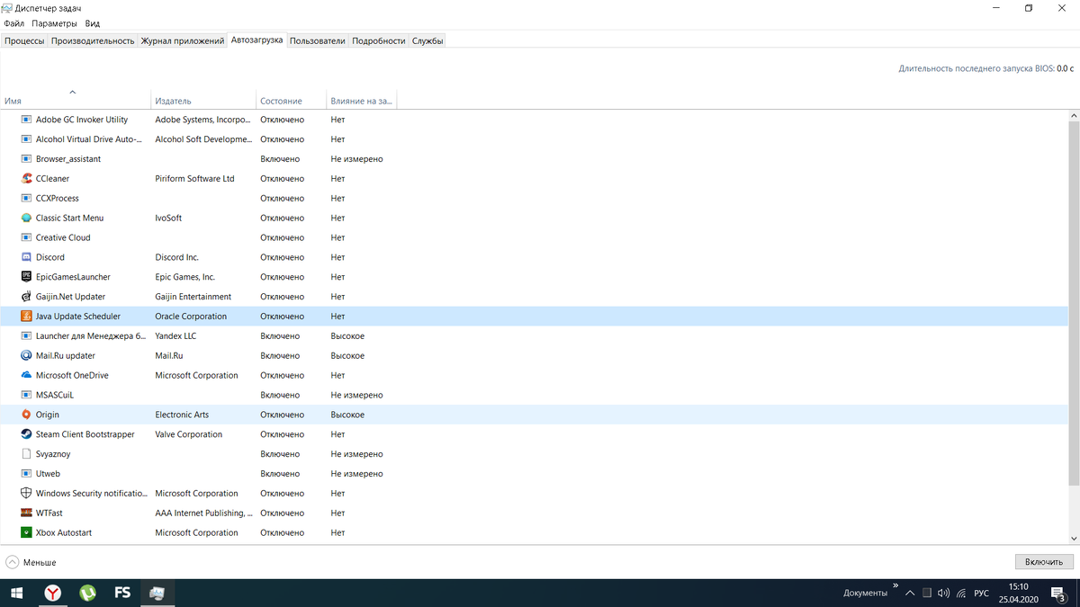Switch to the Журнал приложений tab
Viewport: 1080px width, 607px height.
(182, 40)
